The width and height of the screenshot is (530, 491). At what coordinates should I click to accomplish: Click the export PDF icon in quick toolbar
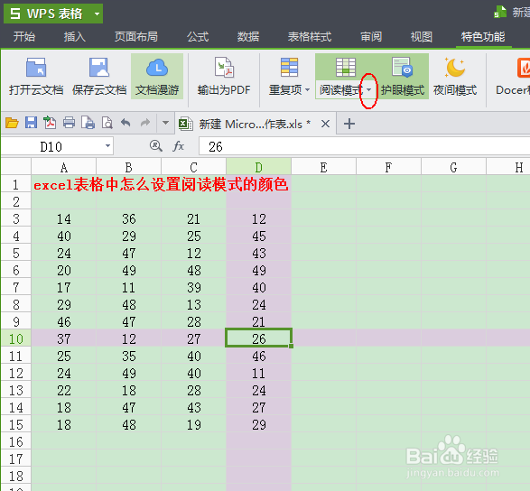click(x=50, y=123)
